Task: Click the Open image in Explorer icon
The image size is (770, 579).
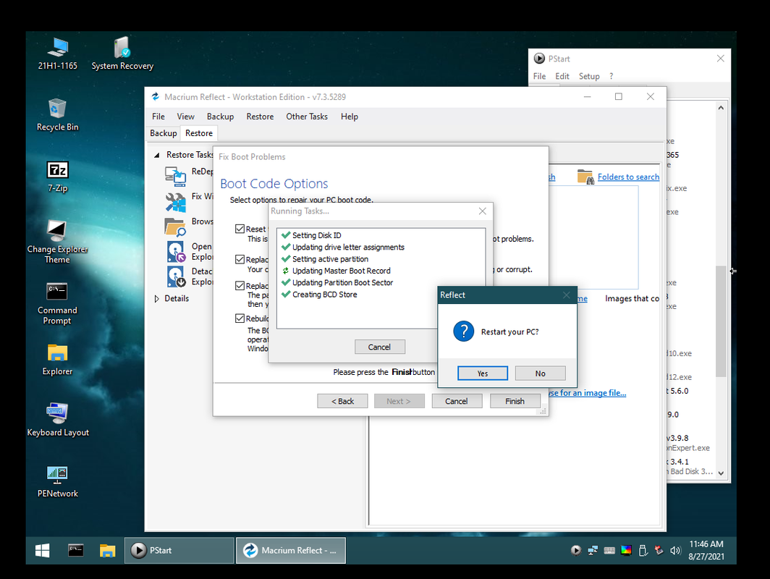Action: point(176,251)
